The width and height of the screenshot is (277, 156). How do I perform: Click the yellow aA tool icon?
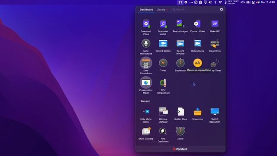tap(197, 63)
